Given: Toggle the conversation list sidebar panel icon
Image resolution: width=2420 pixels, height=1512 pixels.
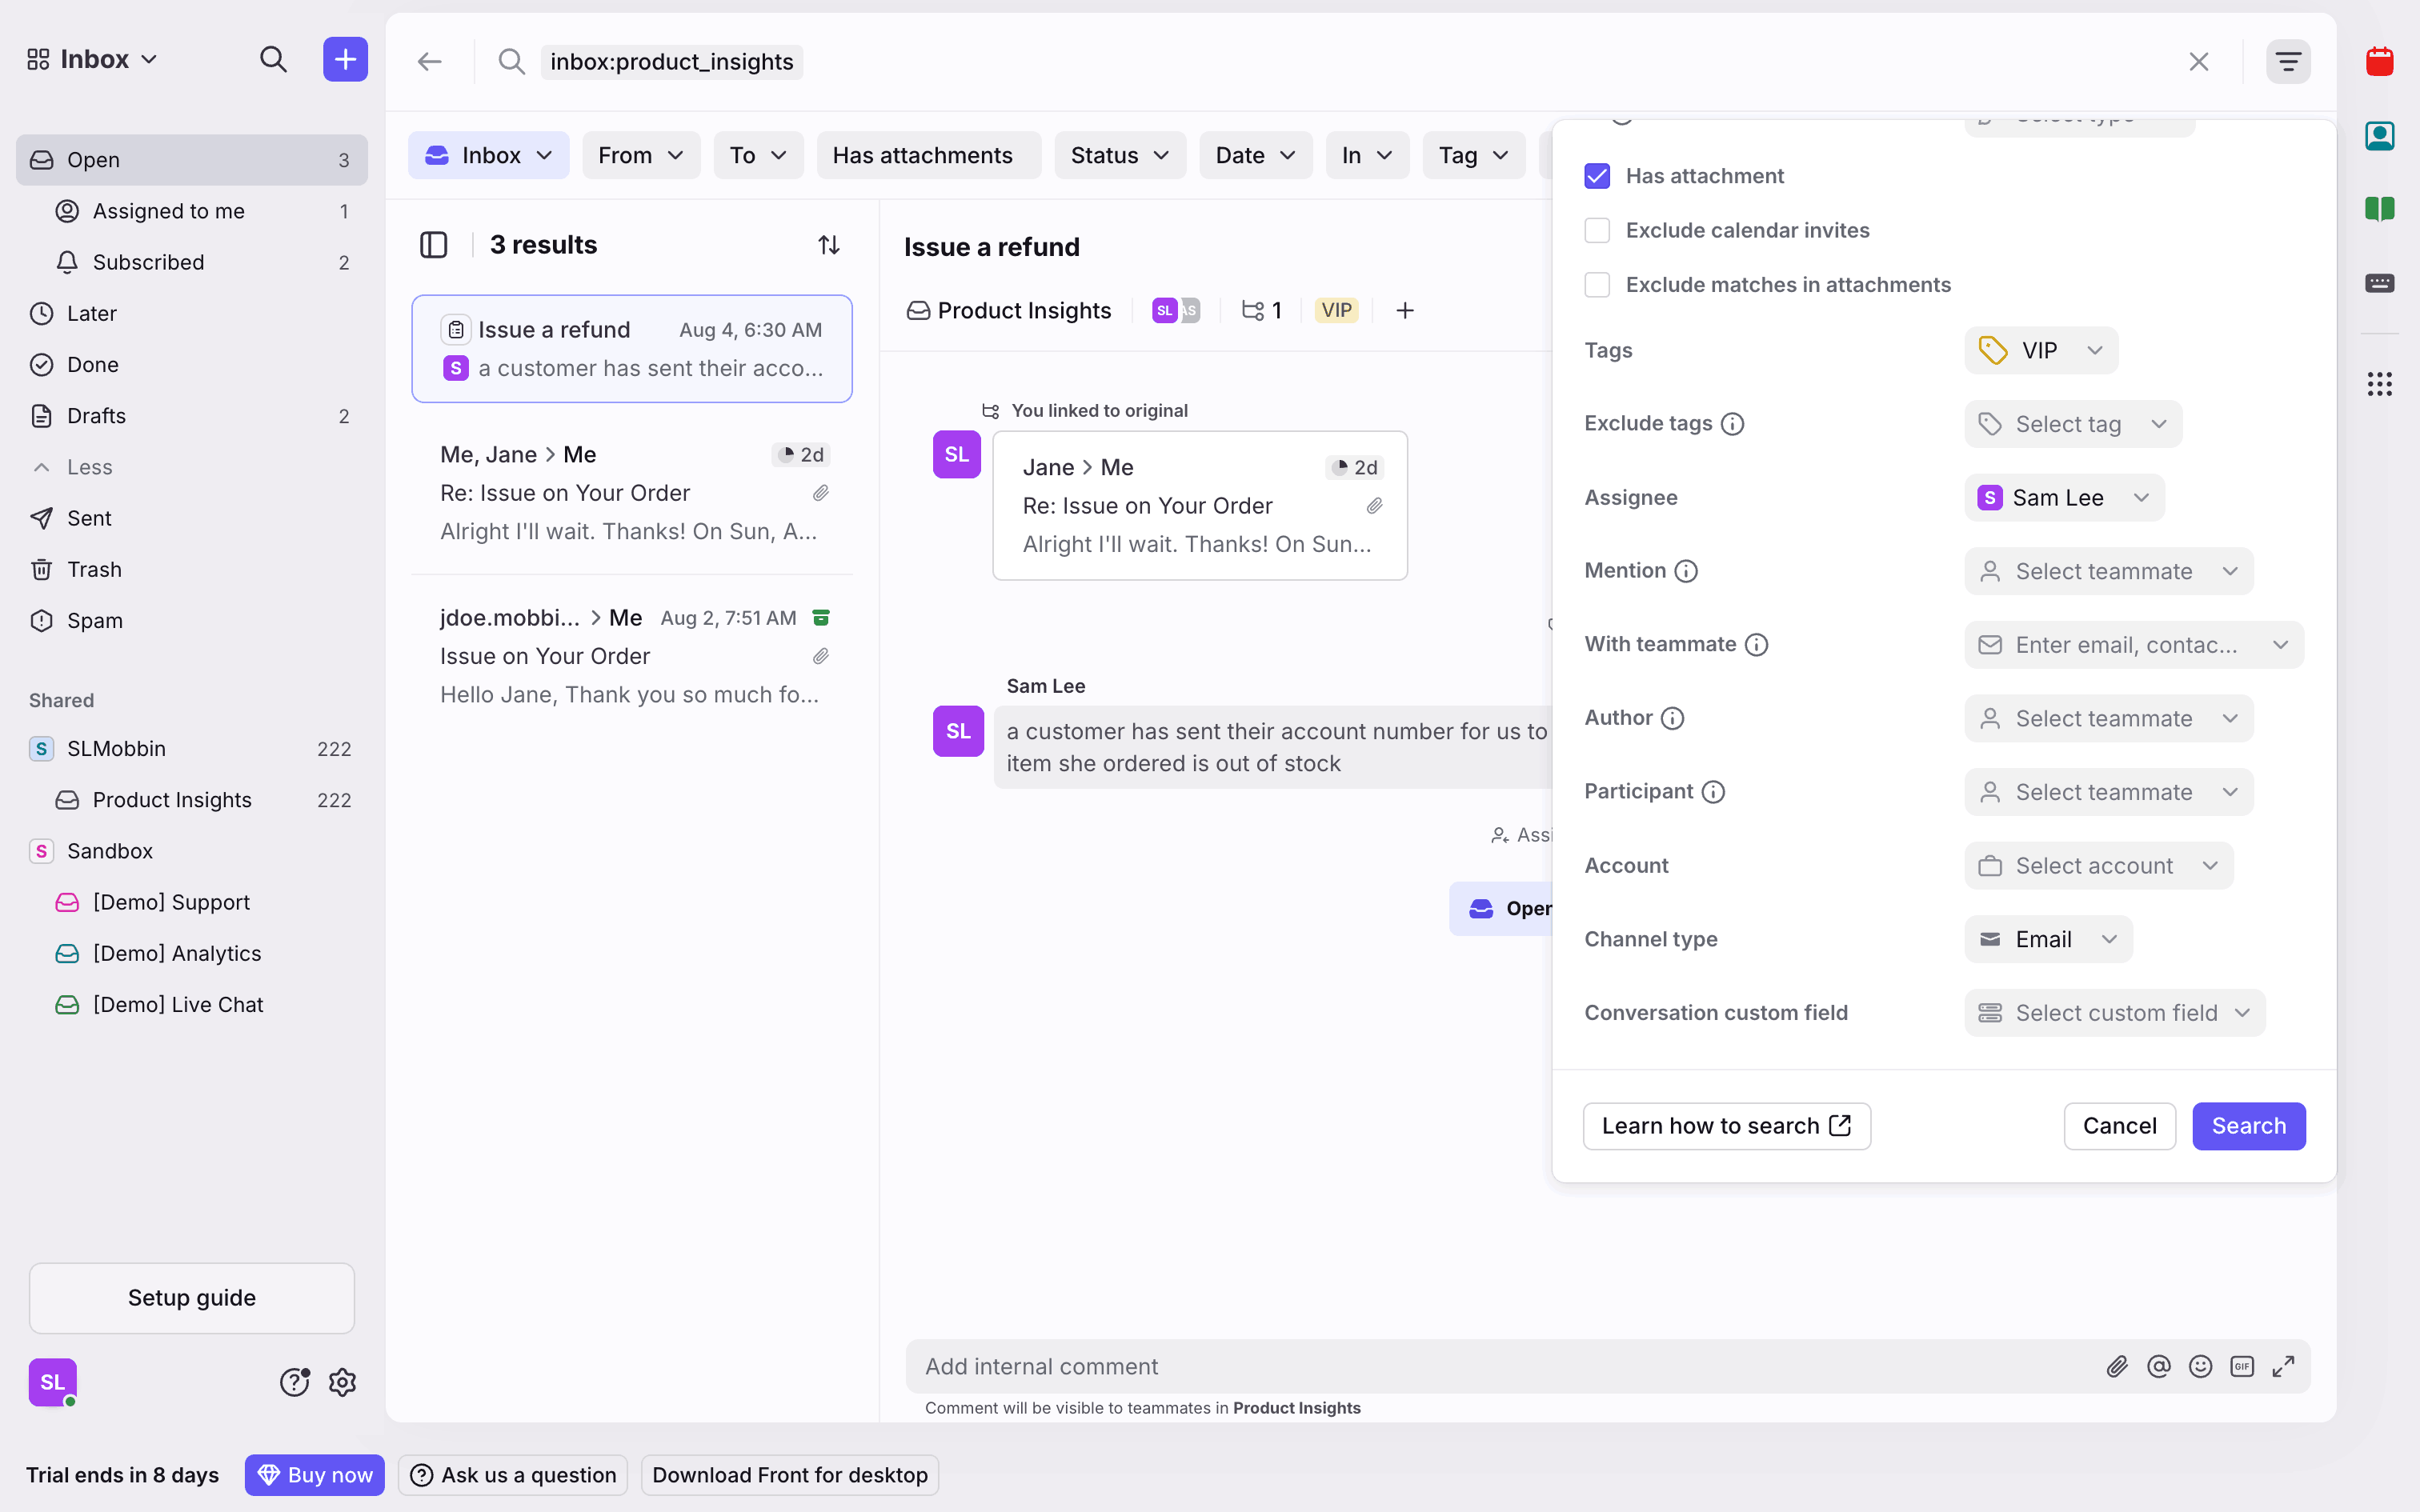Looking at the screenshot, I should (x=433, y=245).
